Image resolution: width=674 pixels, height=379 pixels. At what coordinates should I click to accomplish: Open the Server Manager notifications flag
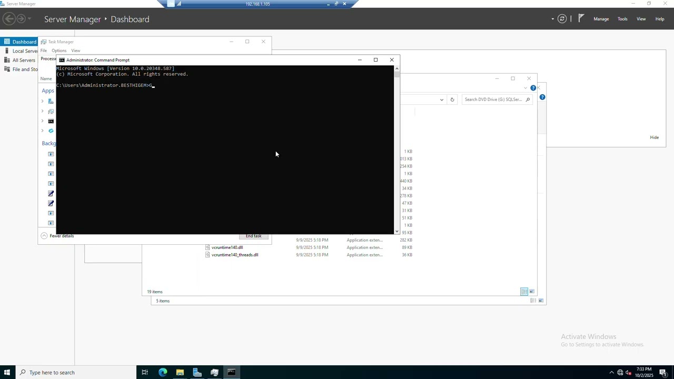point(581,18)
